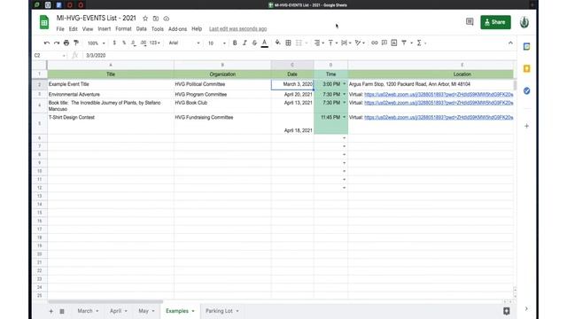Get add-ons with side panel plus
567x319 pixels.
(526, 126)
